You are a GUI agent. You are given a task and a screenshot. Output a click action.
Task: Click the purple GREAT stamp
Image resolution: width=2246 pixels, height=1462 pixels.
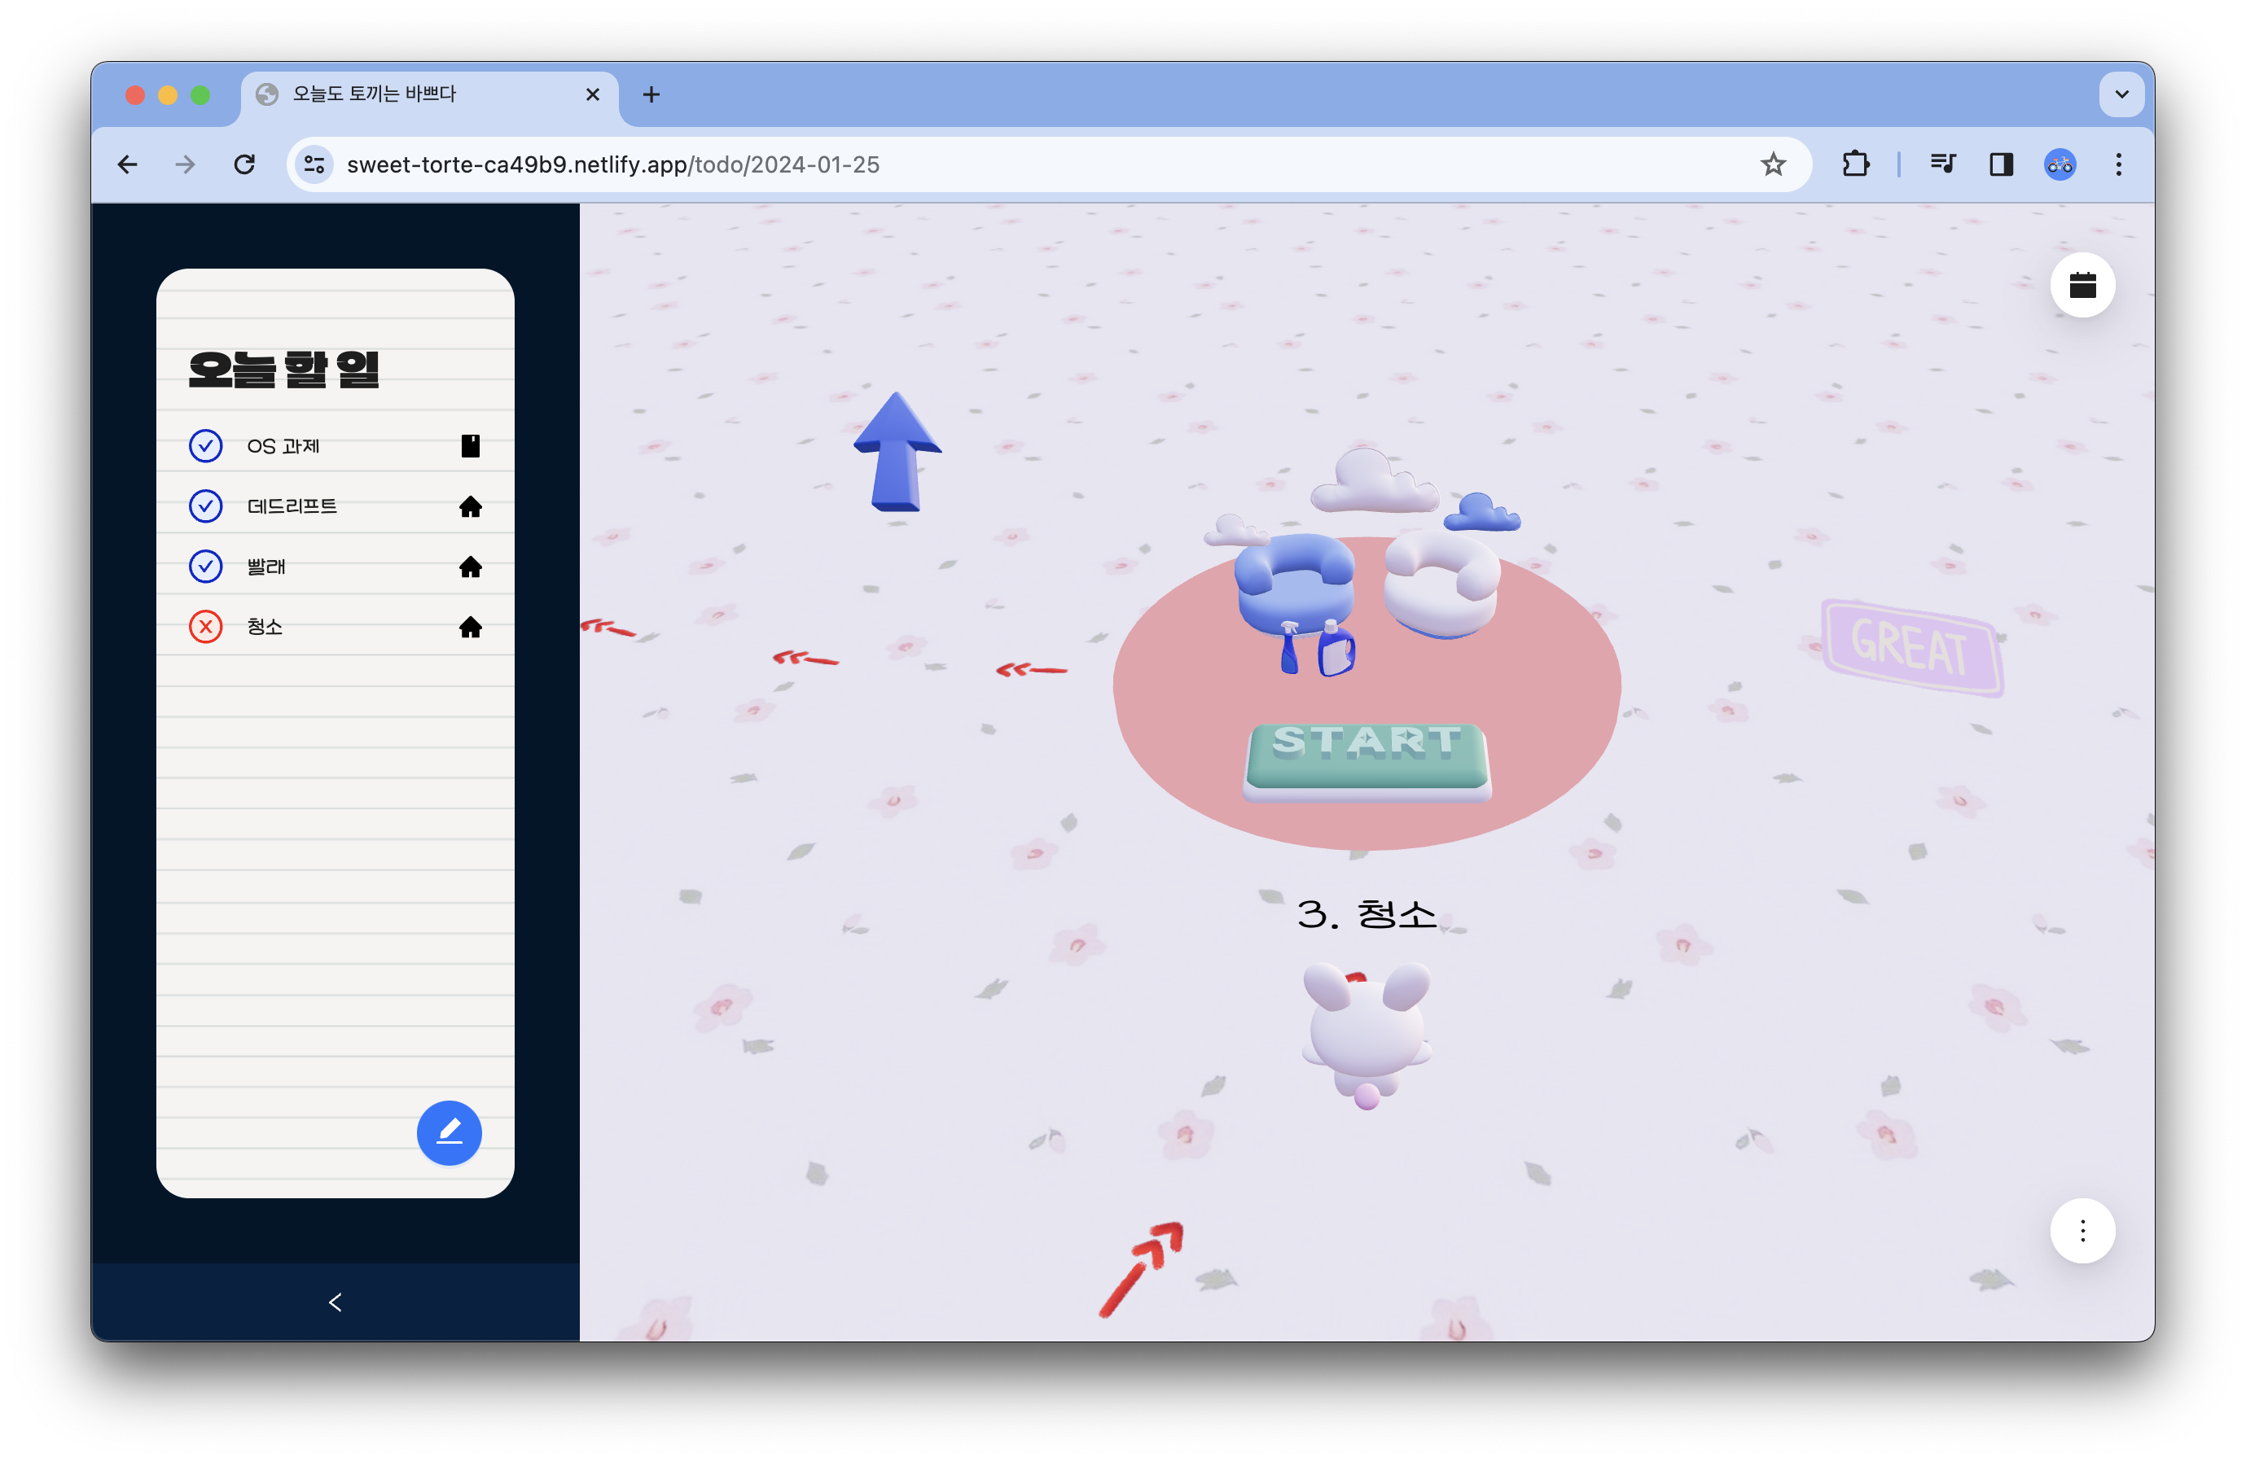click(x=1912, y=647)
